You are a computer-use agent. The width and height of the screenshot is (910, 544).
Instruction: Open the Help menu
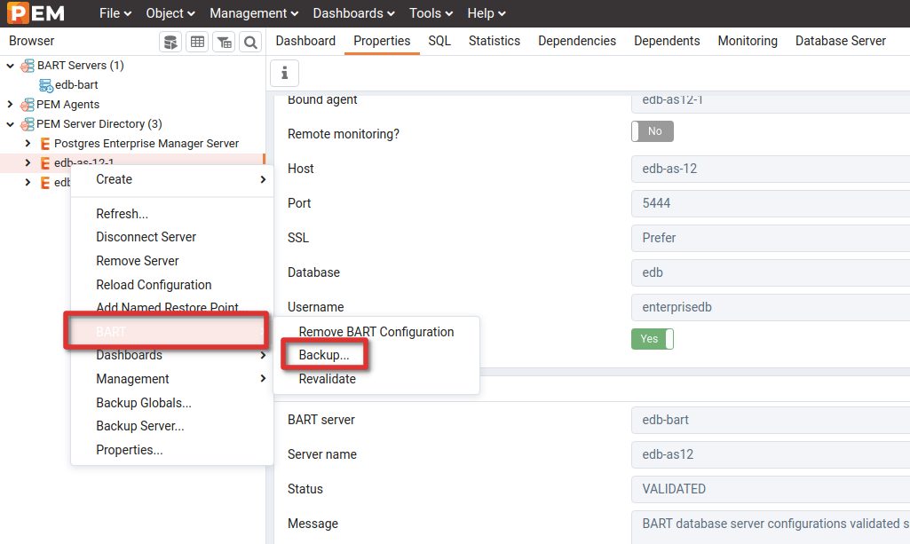tap(487, 13)
